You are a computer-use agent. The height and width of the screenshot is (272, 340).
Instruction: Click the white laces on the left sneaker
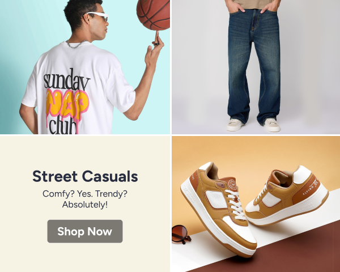tap(236, 204)
